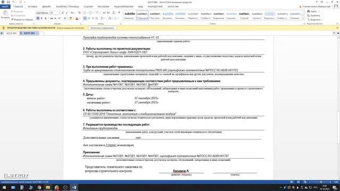
Task: Expand the Styles gallery more arrow
Action: 303,19
